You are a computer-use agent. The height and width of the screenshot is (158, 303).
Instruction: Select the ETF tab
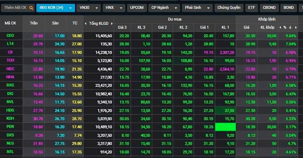click(x=251, y=7)
